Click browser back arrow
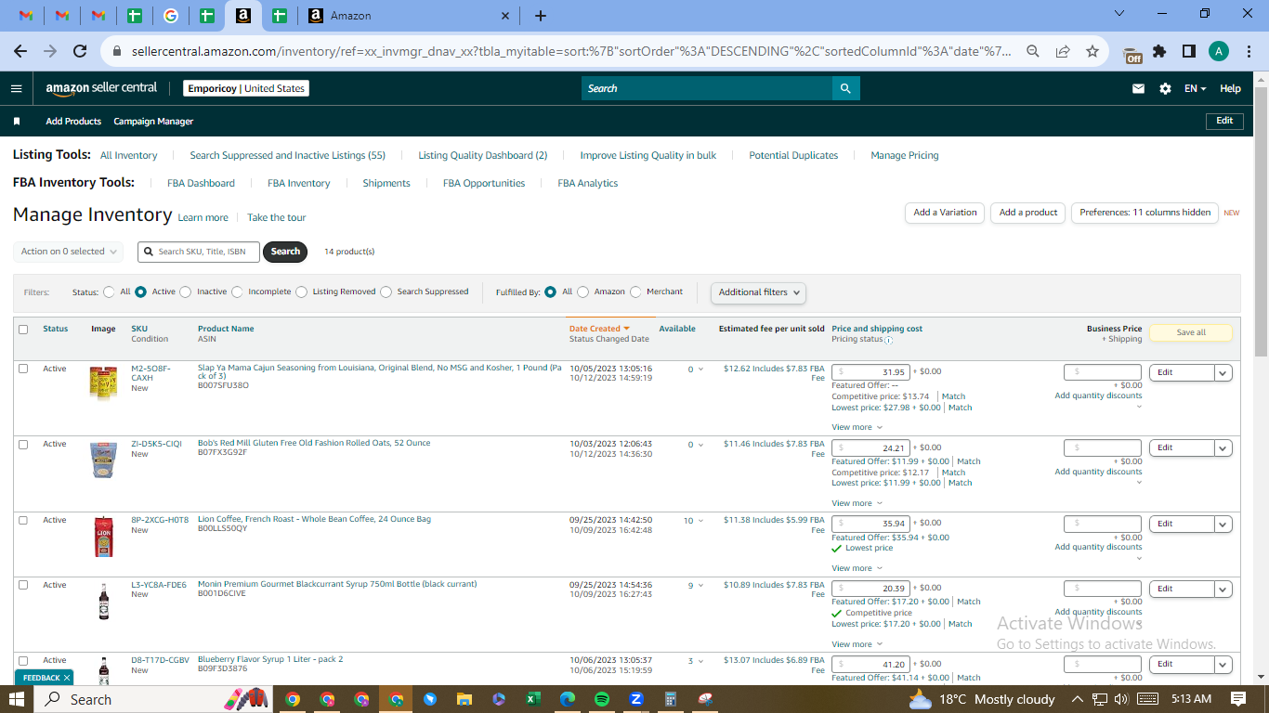 [x=20, y=51]
